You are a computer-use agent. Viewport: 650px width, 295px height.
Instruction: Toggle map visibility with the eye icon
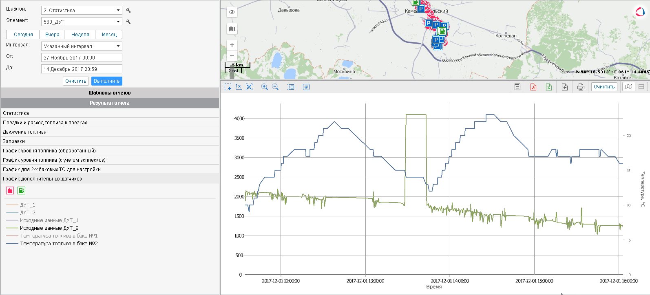232,12
